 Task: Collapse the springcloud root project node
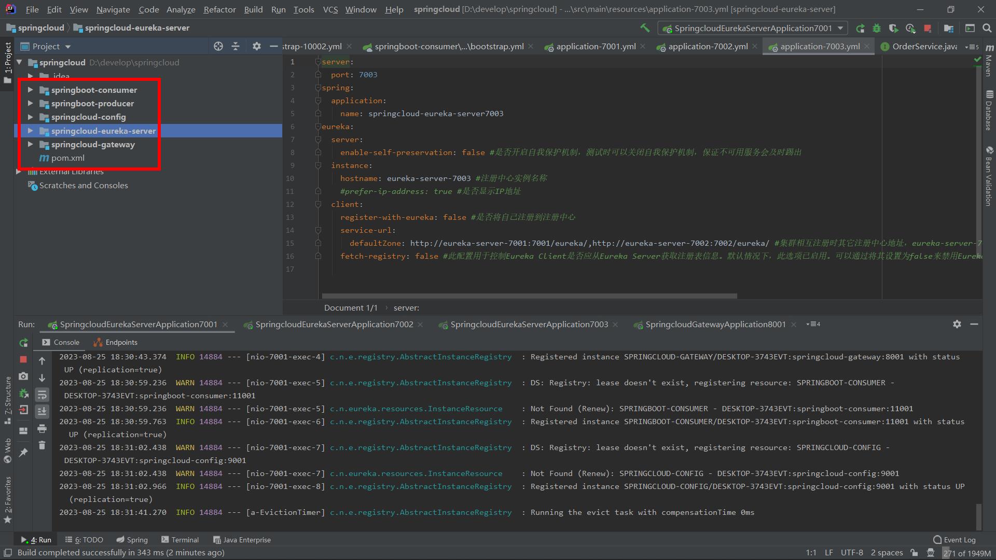(x=19, y=62)
